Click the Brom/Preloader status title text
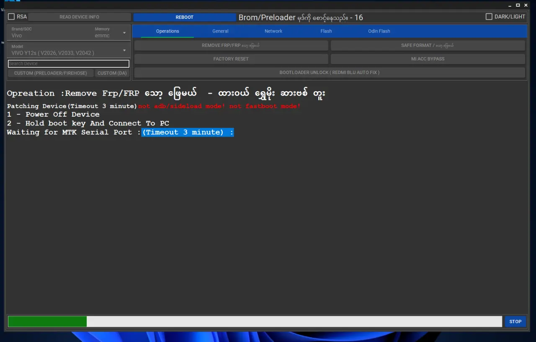Viewport: 536px width, 342px height. 301,18
